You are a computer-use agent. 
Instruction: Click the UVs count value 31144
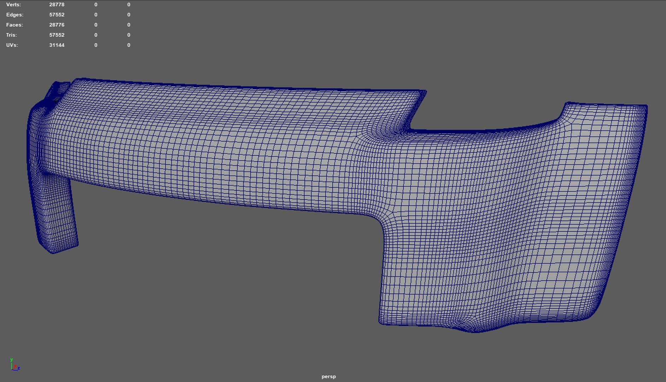click(x=57, y=45)
